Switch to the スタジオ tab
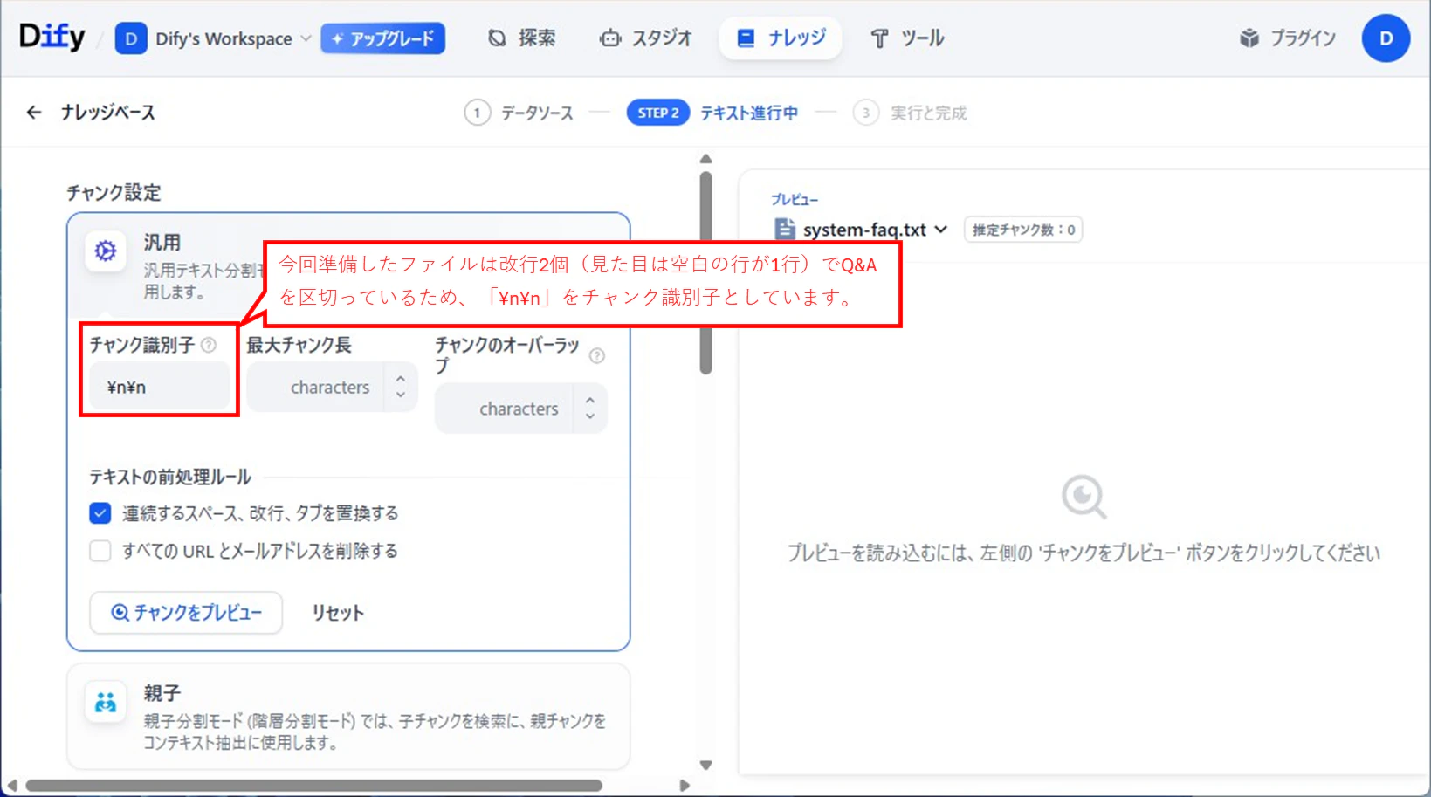Image resolution: width=1431 pixels, height=797 pixels. 645,38
